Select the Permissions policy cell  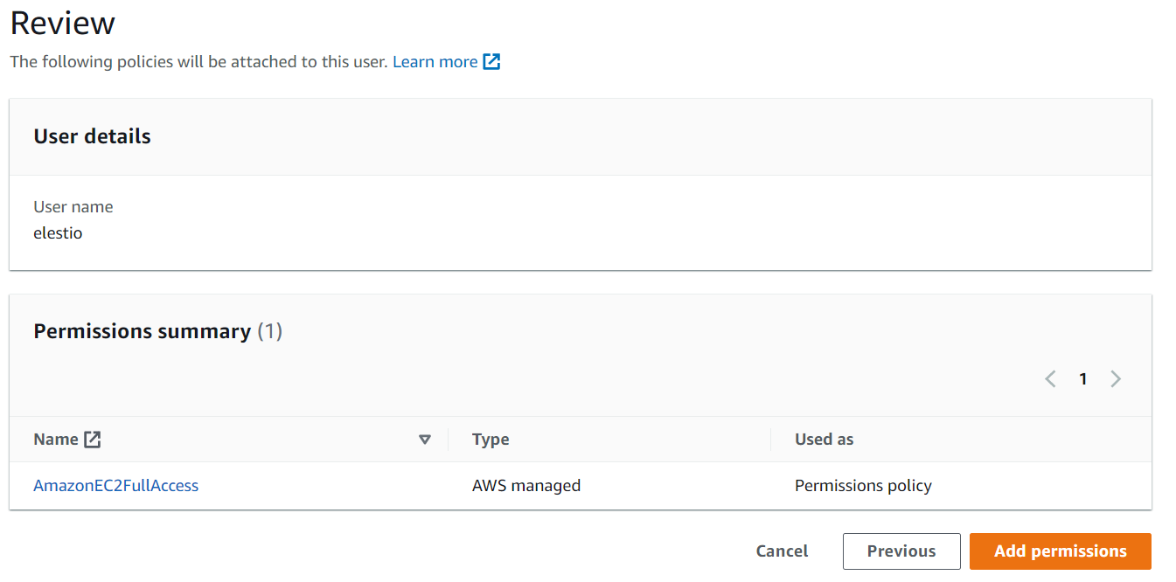pos(863,486)
